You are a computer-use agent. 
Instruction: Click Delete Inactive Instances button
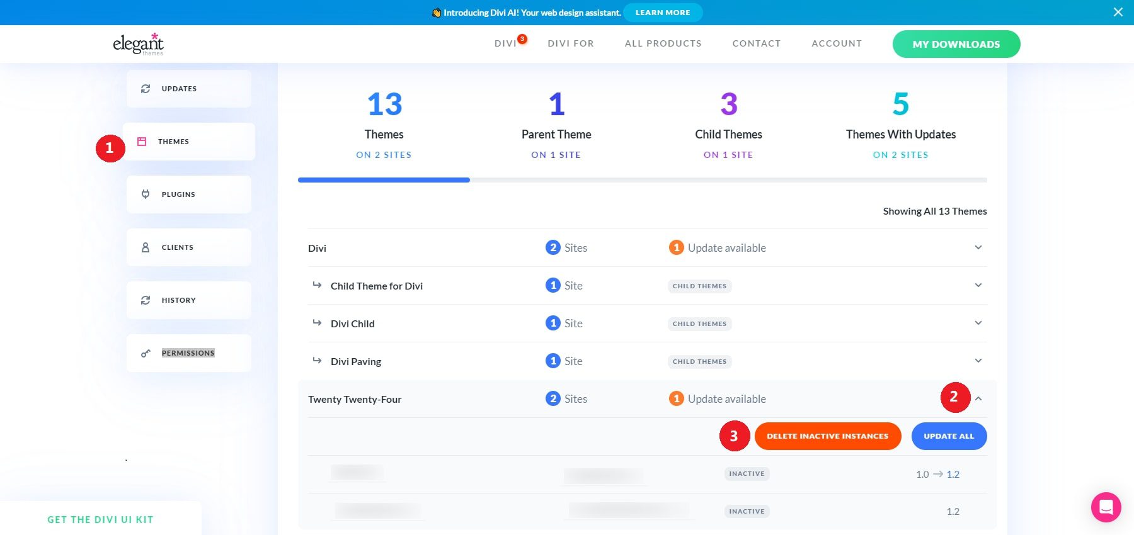[x=828, y=436]
